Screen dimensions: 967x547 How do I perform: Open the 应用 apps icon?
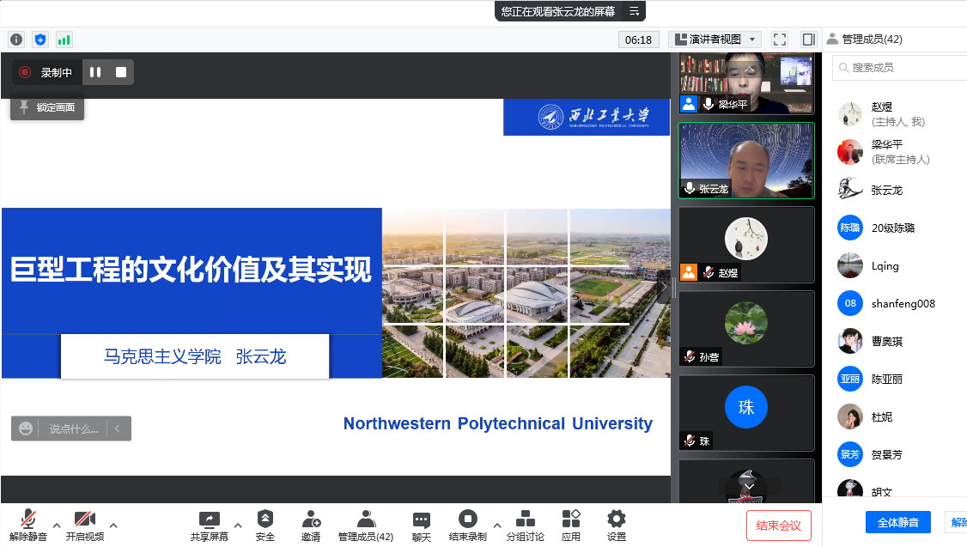(571, 520)
